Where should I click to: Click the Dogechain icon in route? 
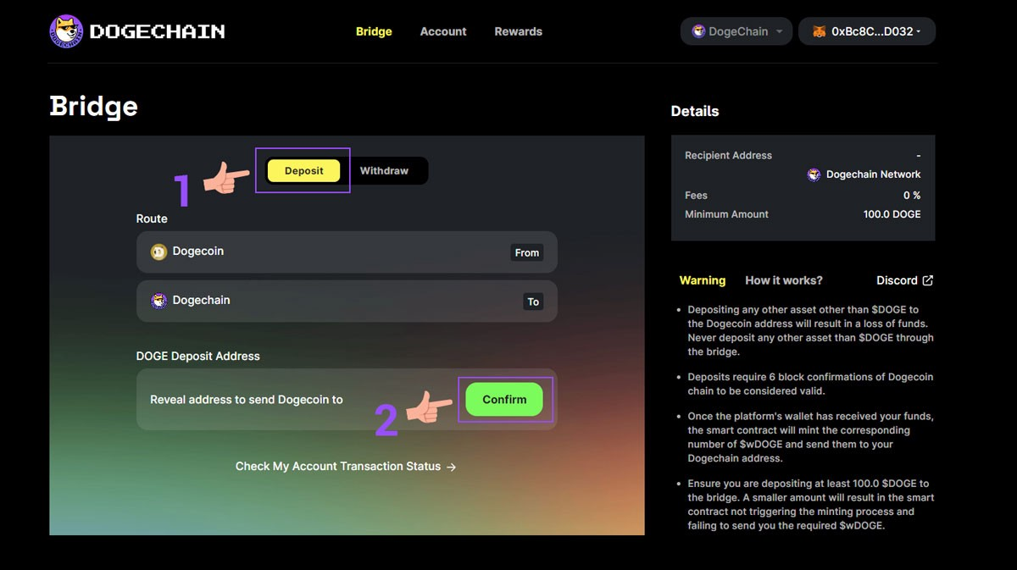coord(158,301)
